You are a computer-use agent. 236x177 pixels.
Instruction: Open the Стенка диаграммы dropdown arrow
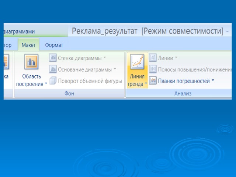point(105,58)
